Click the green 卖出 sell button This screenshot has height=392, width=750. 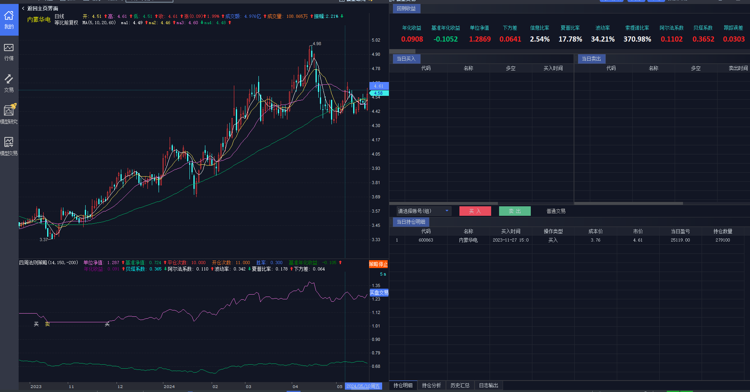pyautogui.click(x=515, y=211)
